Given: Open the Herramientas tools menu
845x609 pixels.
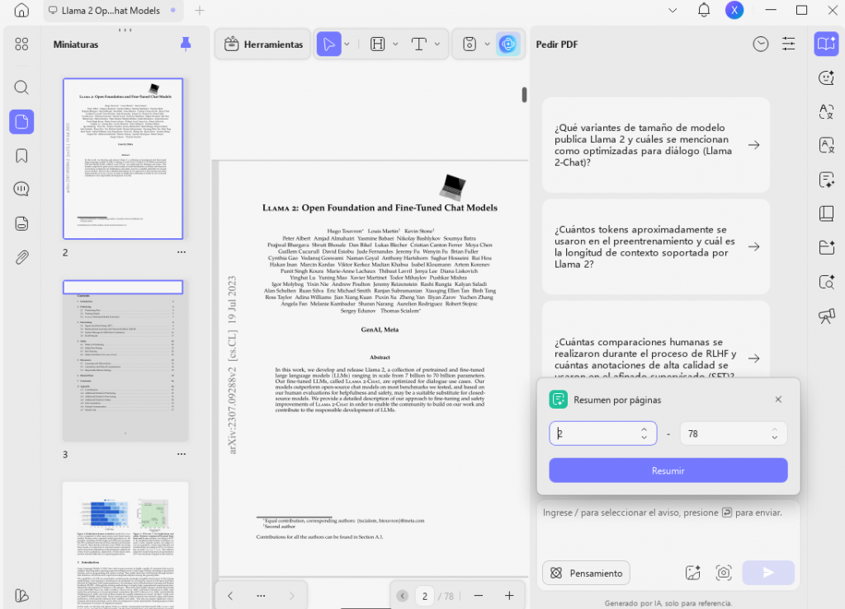Looking at the screenshot, I should (263, 45).
